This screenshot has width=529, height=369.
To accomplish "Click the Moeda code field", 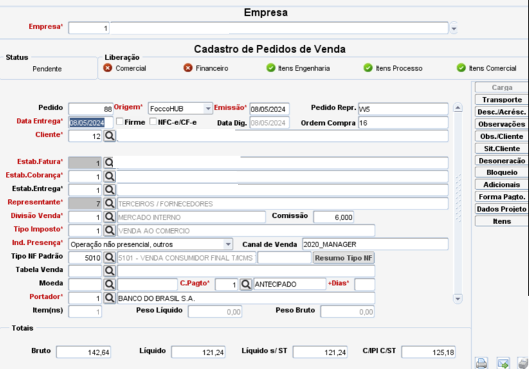I will coord(85,284).
